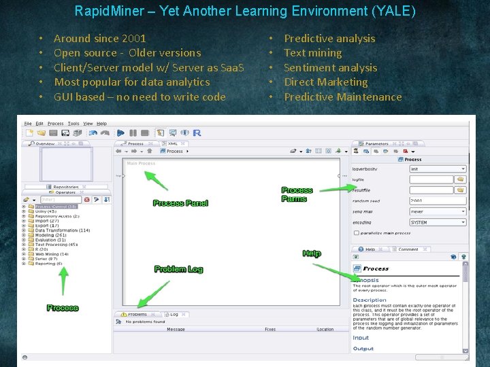Stop the process with the stop button
Viewport: 490px width, 367px height.
pos(145,133)
